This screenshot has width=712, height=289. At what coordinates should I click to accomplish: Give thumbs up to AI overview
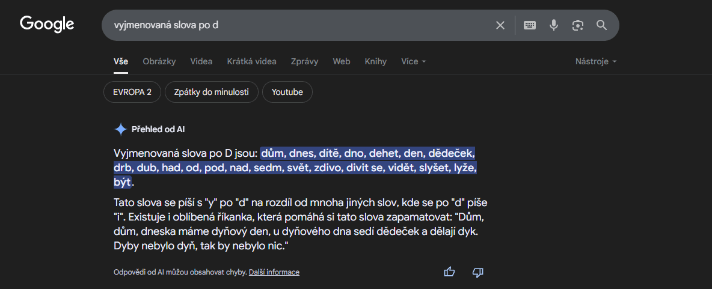pos(449,272)
